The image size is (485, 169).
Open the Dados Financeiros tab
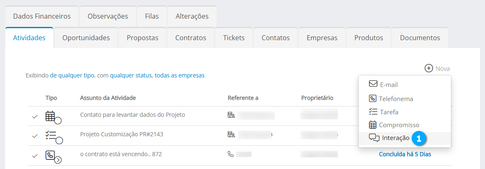tap(42, 16)
